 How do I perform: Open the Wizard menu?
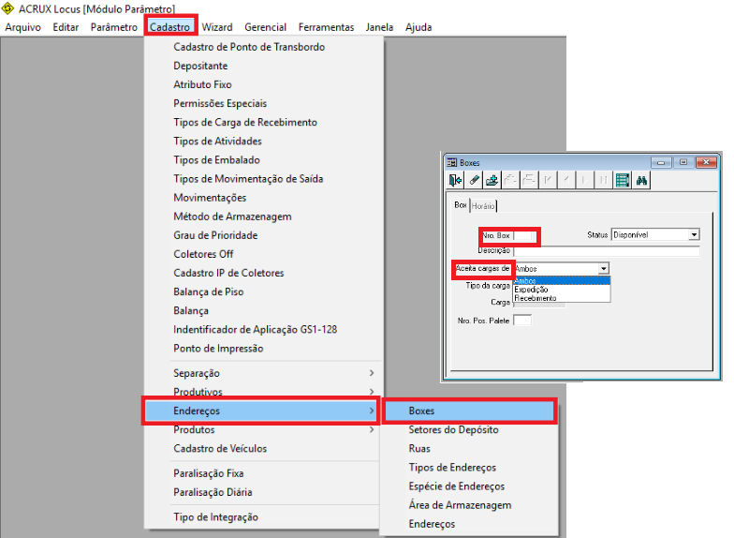click(217, 27)
